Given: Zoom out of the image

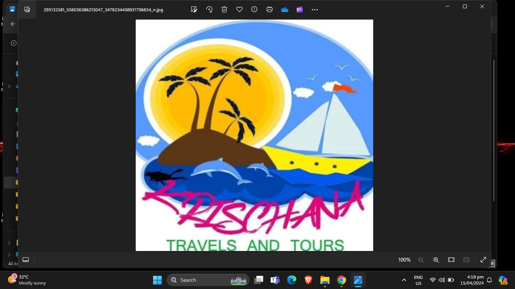Looking at the screenshot, I should pyautogui.click(x=421, y=260).
